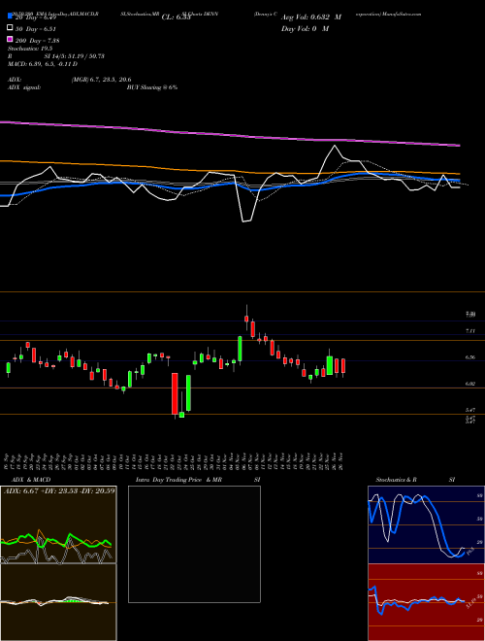Click the 'ADX: 6.67 +DY: 23.53 -DY: 20.59' header
Image resolution: width=485 pixels, height=641 pixels.
(x=59, y=490)
